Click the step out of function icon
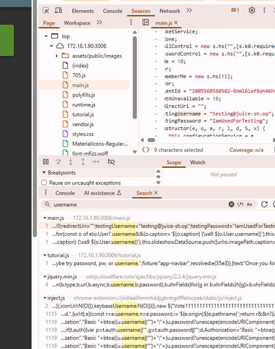This screenshot has width=275, height=349. [x=83, y=162]
